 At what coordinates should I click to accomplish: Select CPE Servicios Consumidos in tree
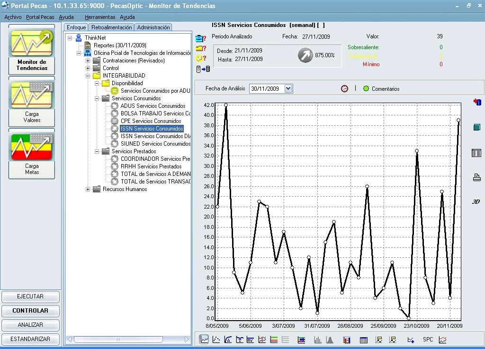pos(151,121)
